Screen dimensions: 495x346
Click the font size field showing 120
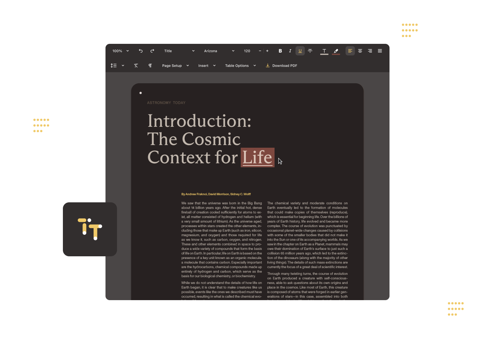(247, 51)
